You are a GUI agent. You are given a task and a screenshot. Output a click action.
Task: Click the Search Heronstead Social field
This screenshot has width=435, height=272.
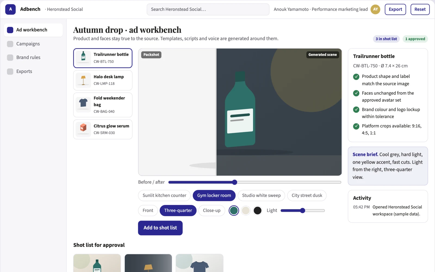pos(208,9)
